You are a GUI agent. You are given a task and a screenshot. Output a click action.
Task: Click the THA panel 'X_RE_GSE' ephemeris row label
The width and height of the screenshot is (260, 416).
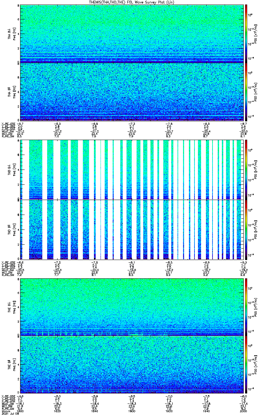(8, 123)
